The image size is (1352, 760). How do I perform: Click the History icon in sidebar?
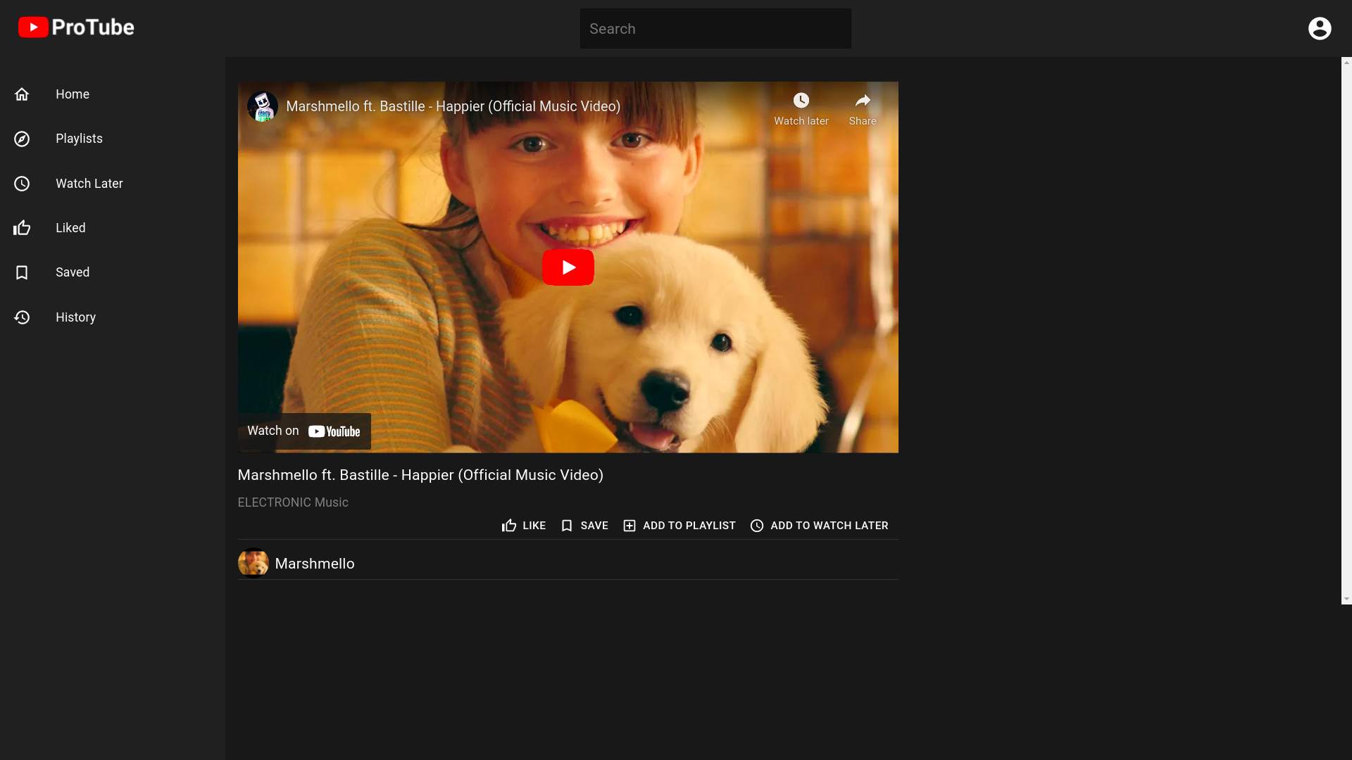coord(22,317)
